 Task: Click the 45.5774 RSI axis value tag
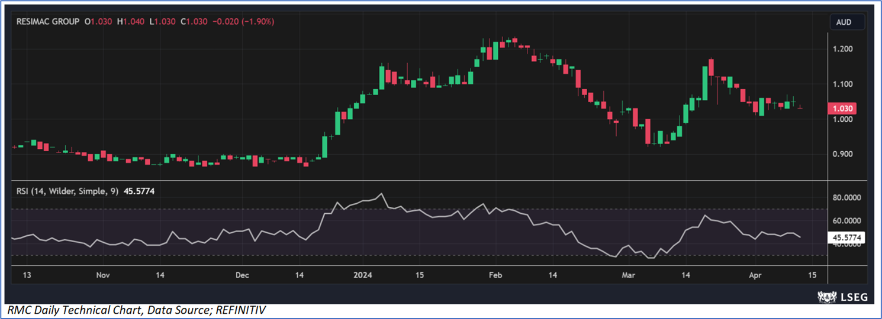846,238
